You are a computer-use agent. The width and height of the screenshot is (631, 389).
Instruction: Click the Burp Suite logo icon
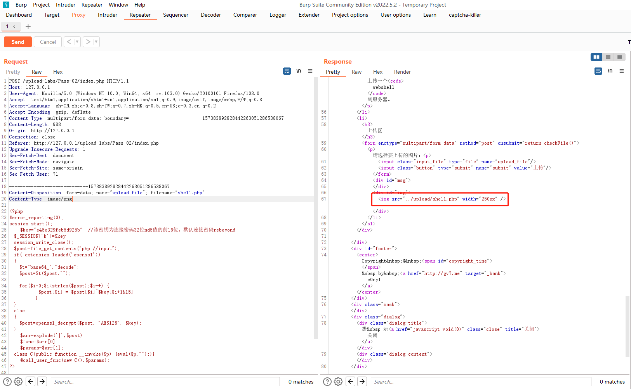click(x=6, y=5)
